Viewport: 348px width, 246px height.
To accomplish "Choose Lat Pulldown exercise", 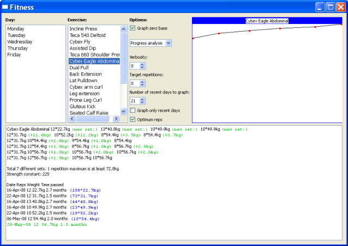I will tap(83, 81).
